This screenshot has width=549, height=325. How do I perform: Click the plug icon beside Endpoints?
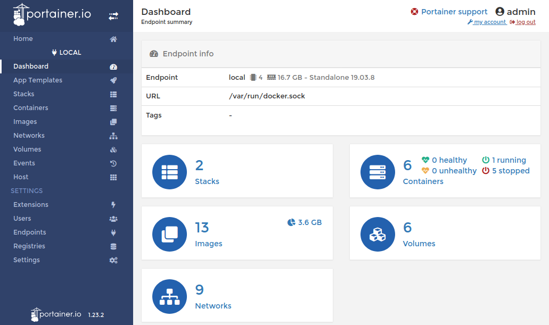(x=113, y=232)
